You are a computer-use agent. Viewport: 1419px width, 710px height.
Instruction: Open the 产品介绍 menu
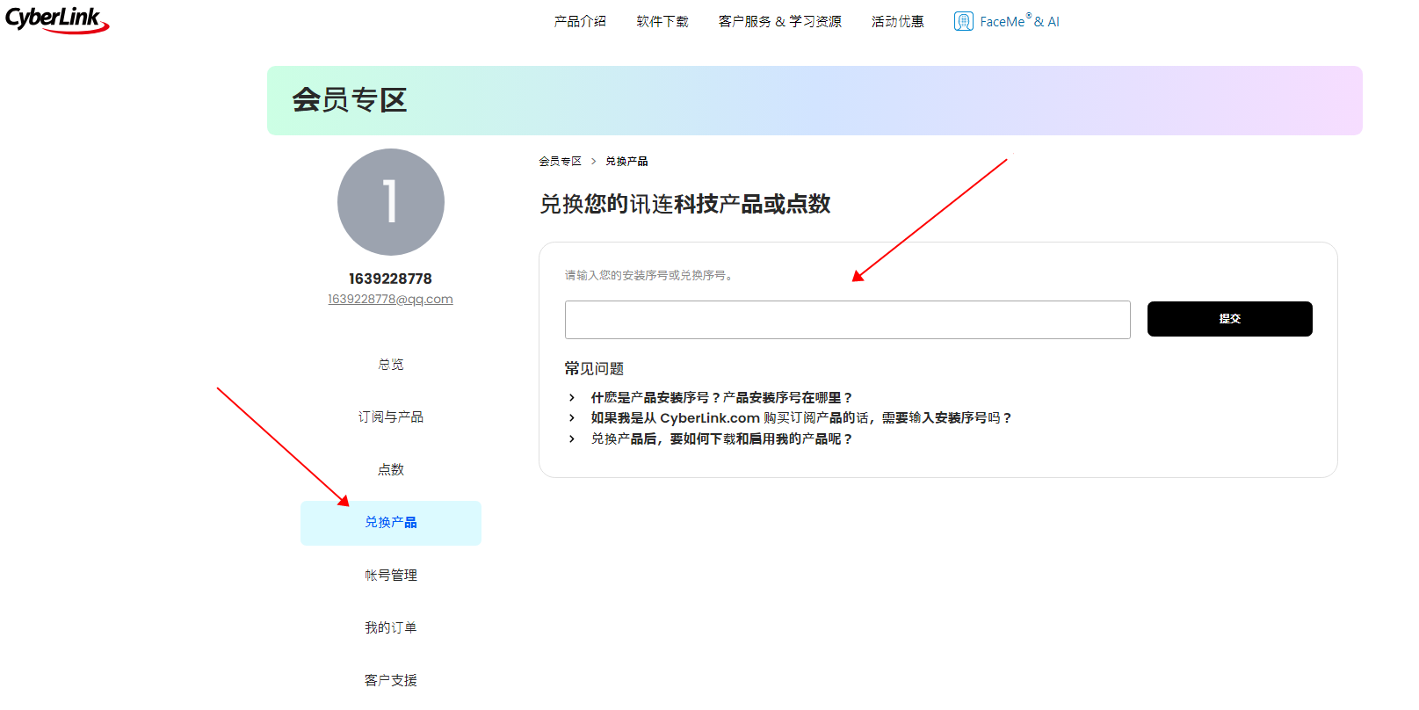coord(580,21)
